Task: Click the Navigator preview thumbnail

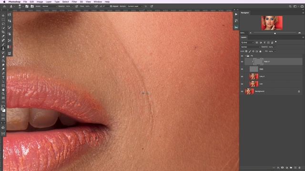Action: 272,23
